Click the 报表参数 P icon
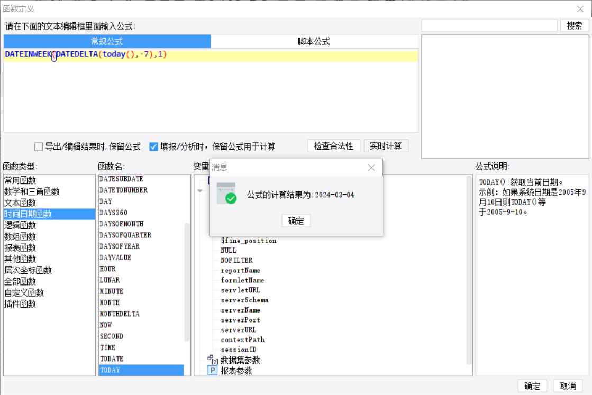This screenshot has width=592, height=395. tap(213, 371)
